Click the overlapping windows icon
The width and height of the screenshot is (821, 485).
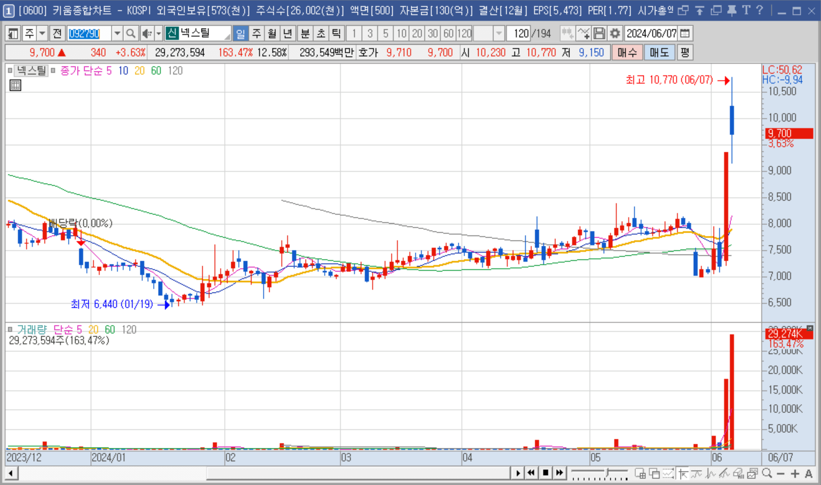coord(654,473)
